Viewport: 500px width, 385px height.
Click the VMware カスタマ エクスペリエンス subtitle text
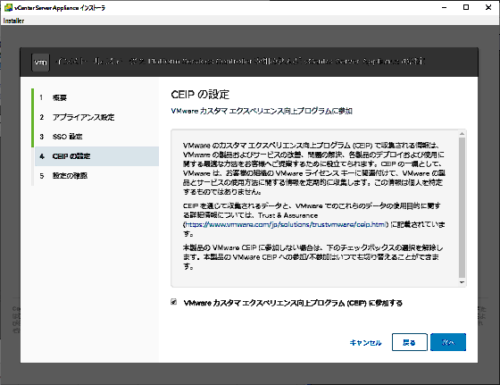pyautogui.click(x=262, y=111)
